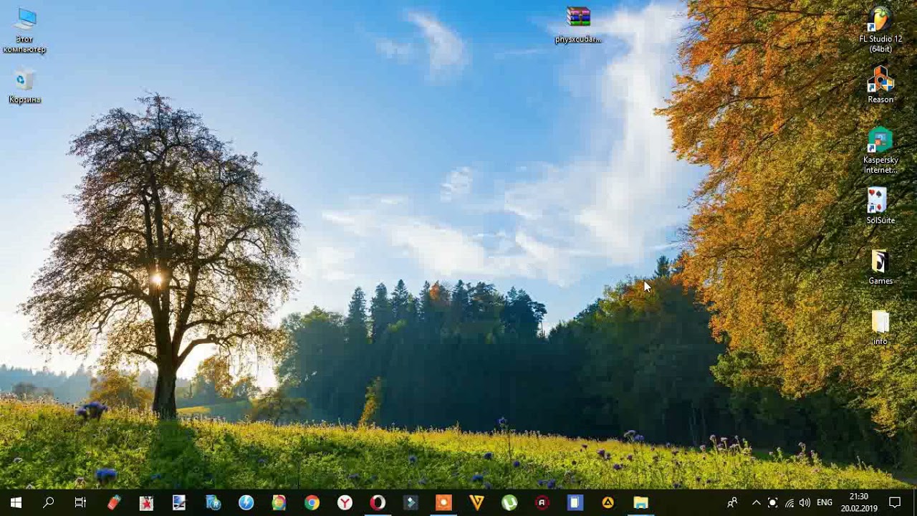Open uTorrent from the taskbar
The width and height of the screenshot is (917, 516).
click(x=509, y=503)
